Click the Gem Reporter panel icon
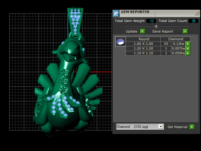Screen dimensions: 201x151 (116, 13)
